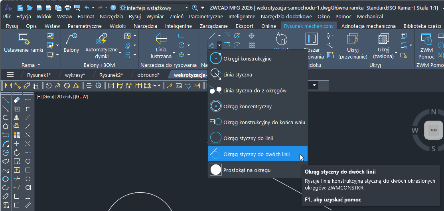This screenshot has height=211, width=444.
Task: Click the TOP face of view cube
Action: tap(434, 130)
